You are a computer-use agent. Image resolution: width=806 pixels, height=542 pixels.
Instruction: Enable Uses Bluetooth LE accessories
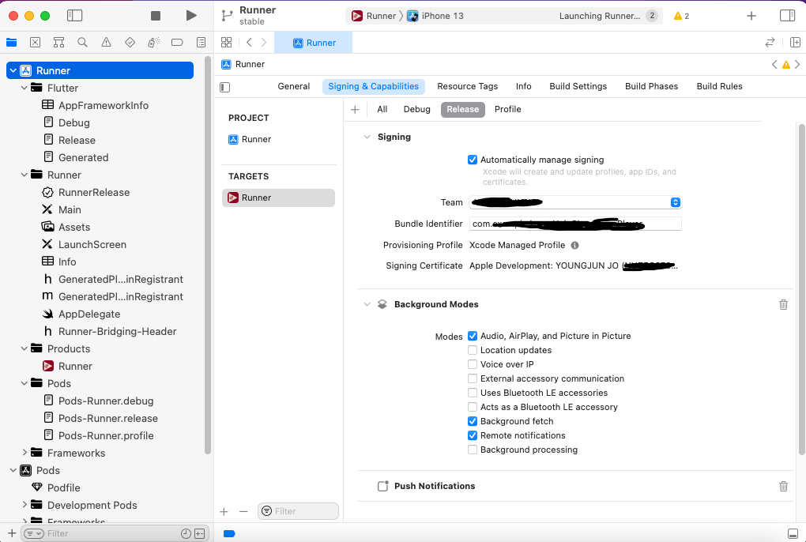pyautogui.click(x=473, y=393)
